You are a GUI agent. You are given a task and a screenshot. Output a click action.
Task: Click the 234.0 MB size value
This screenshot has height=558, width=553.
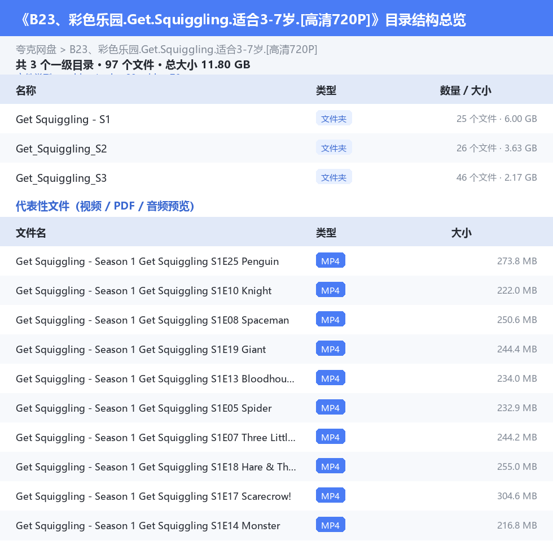coord(517,378)
